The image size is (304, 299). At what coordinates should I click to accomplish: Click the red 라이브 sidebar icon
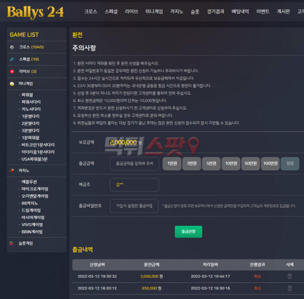tap(12, 71)
